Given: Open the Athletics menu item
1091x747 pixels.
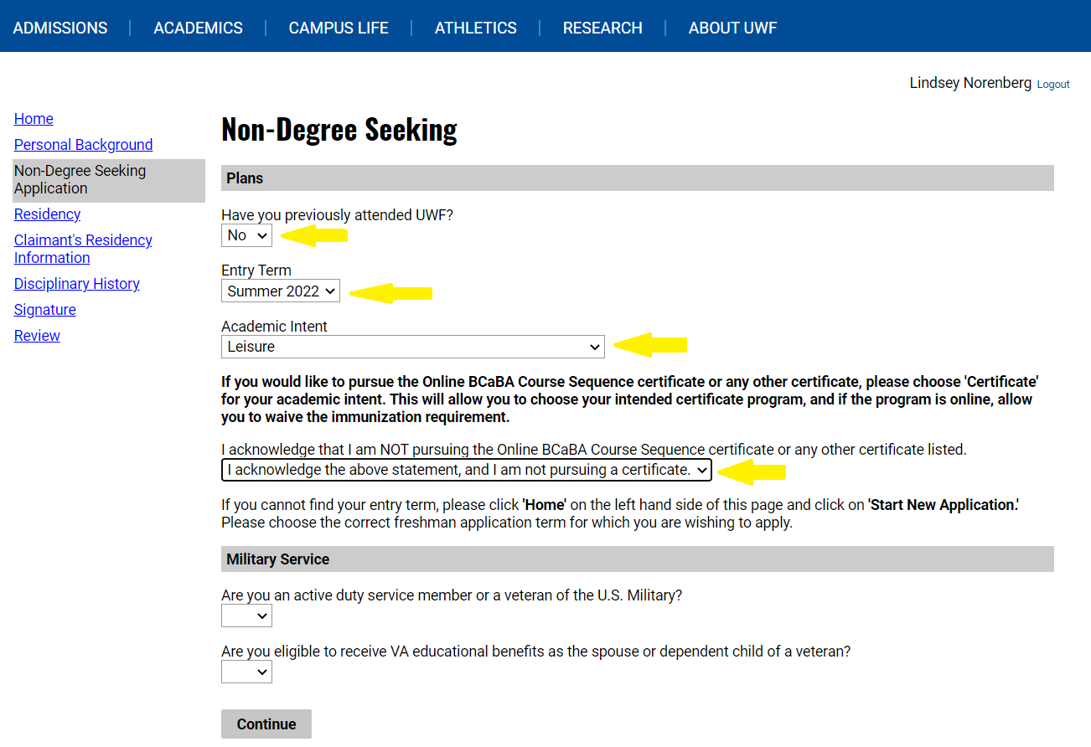Looking at the screenshot, I should coord(475,28).
